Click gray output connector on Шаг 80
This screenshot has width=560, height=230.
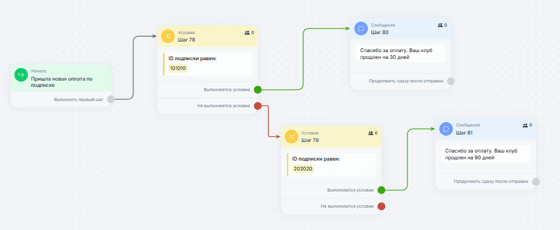click(x=451, y=81)
